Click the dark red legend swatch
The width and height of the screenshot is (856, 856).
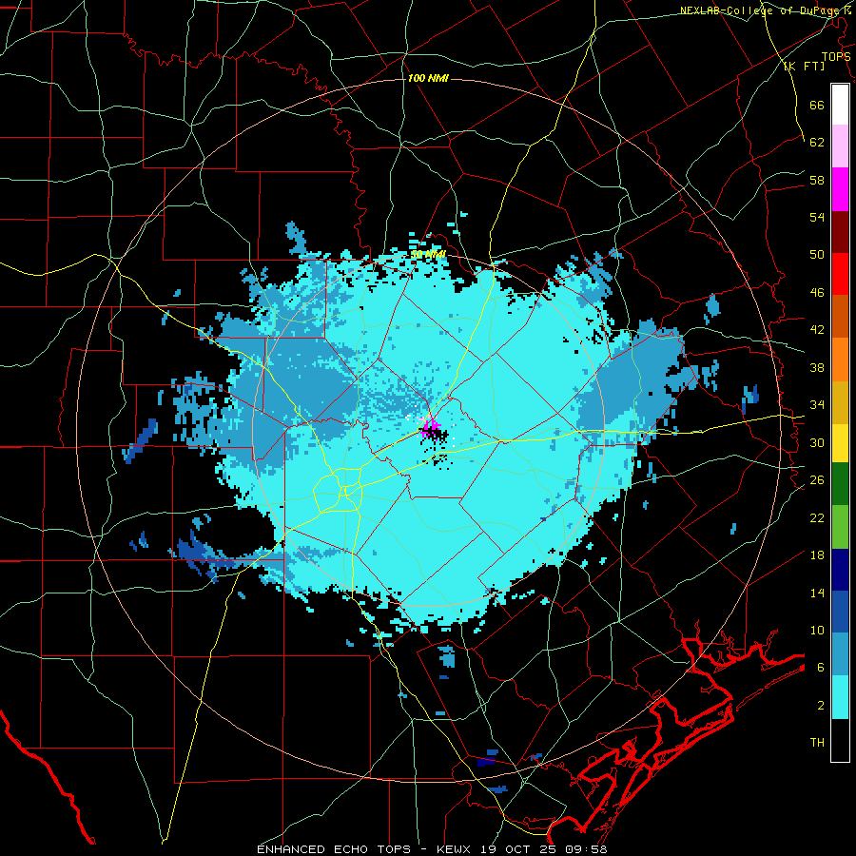click(840, 232)
